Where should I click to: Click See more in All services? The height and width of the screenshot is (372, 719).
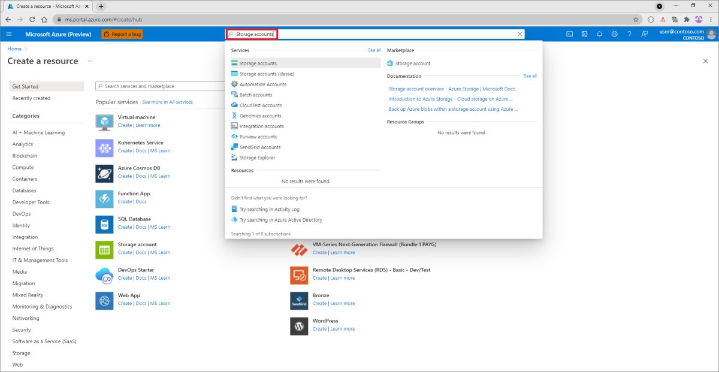(x=168, y=102)
